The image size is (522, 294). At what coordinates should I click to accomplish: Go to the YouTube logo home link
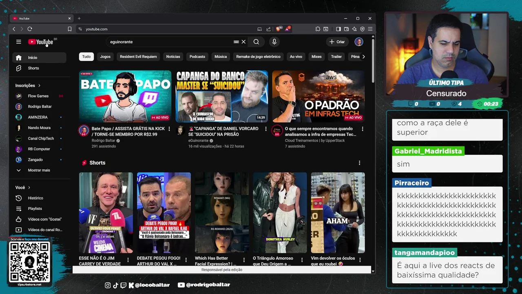41,42
